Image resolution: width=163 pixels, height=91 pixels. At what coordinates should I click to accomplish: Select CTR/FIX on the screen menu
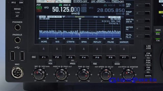(x=71, y=42)
